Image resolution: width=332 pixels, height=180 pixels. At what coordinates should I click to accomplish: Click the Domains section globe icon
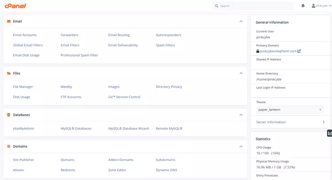click(x=9, y=146)
